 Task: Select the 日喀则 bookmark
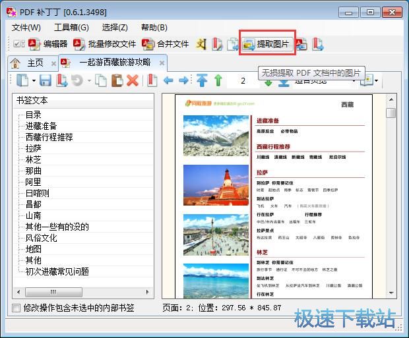[38, 193]
